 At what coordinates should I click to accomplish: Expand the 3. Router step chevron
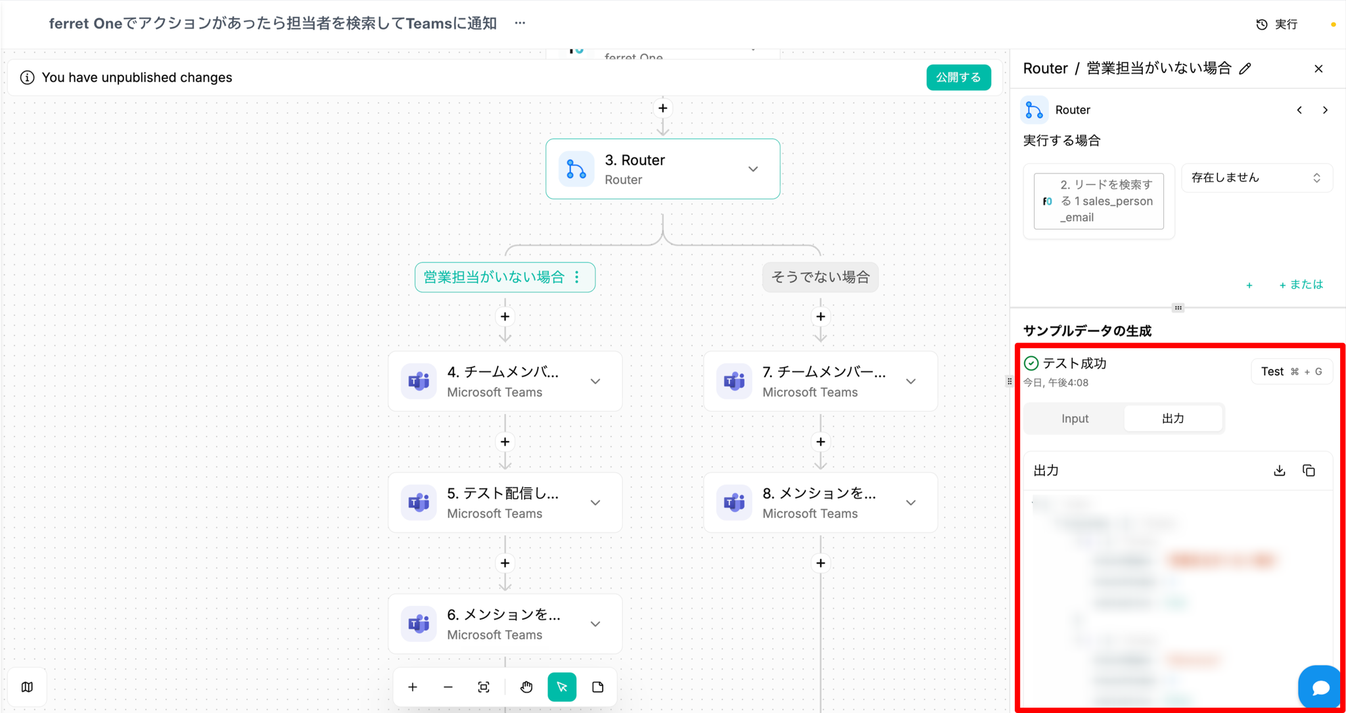(x=753, y=169)
